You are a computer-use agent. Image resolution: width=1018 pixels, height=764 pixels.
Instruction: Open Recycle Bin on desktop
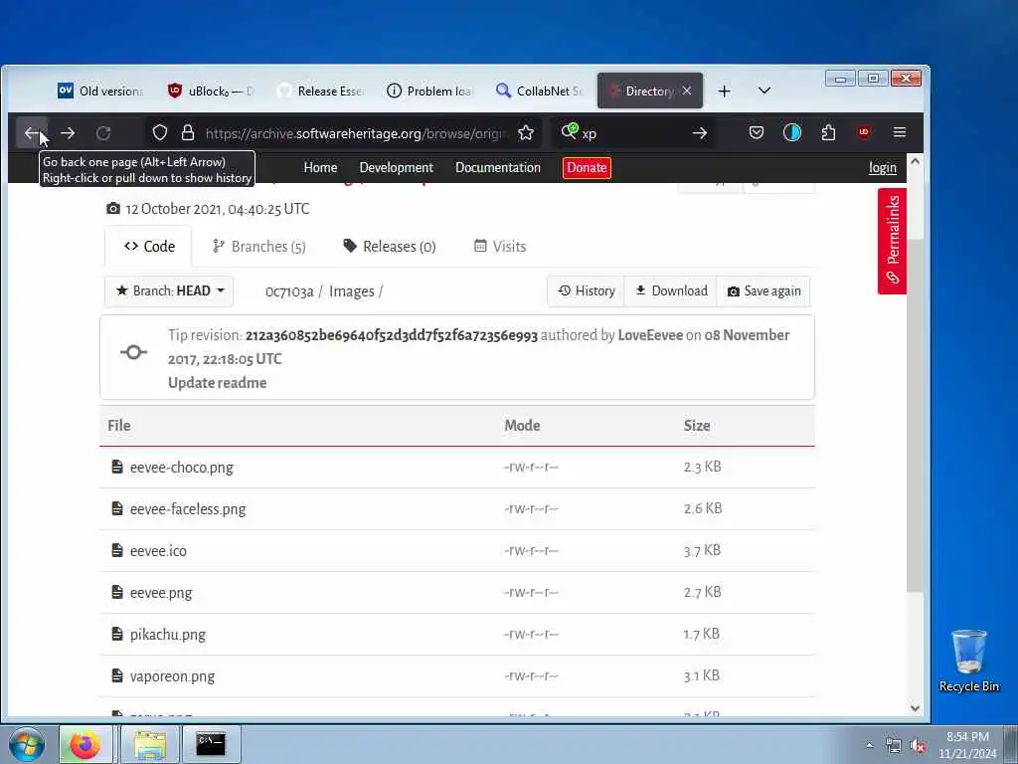pyautogui.click(x=968, y=661)
